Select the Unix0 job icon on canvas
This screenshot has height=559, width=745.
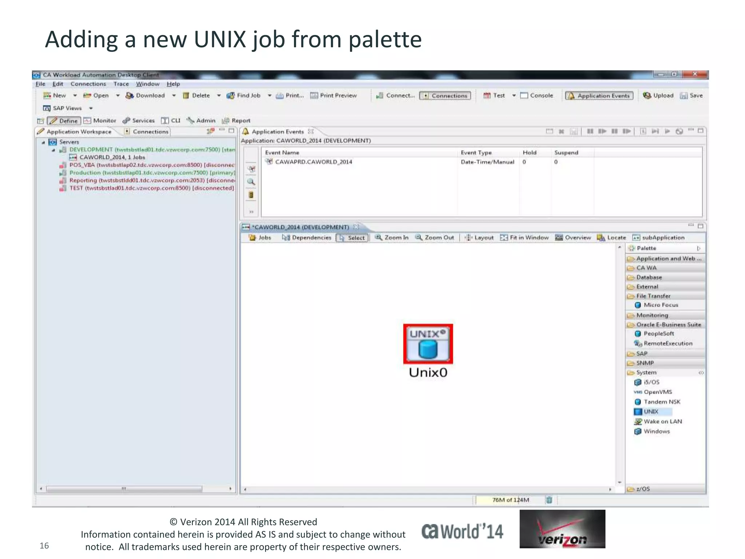428,344
